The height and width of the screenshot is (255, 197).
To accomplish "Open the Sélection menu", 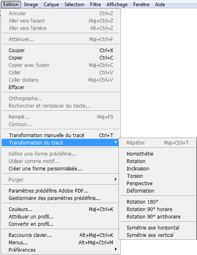I will click(74, 5).
